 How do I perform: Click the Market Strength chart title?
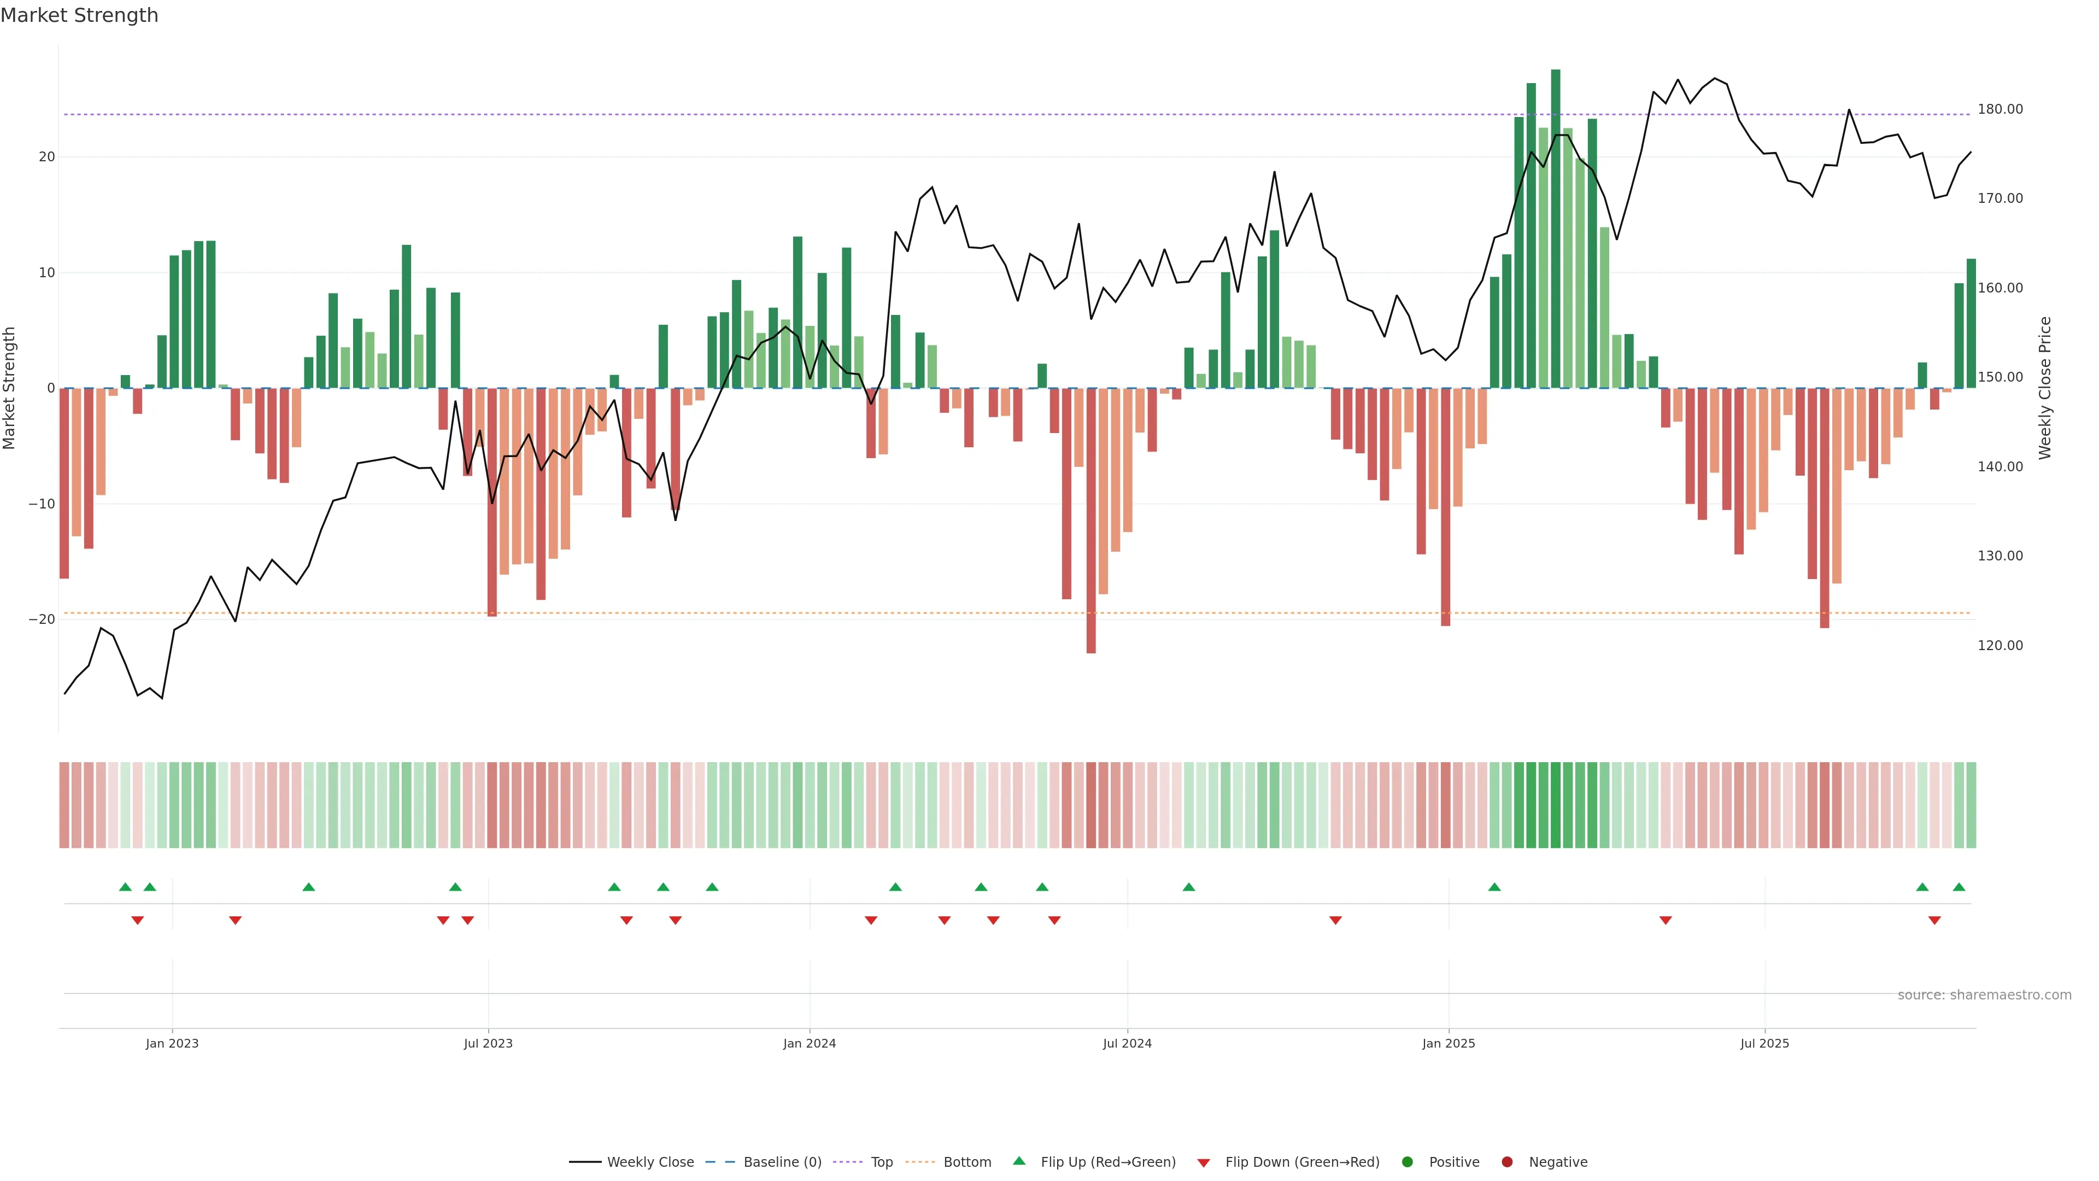[x=79, y=15]
